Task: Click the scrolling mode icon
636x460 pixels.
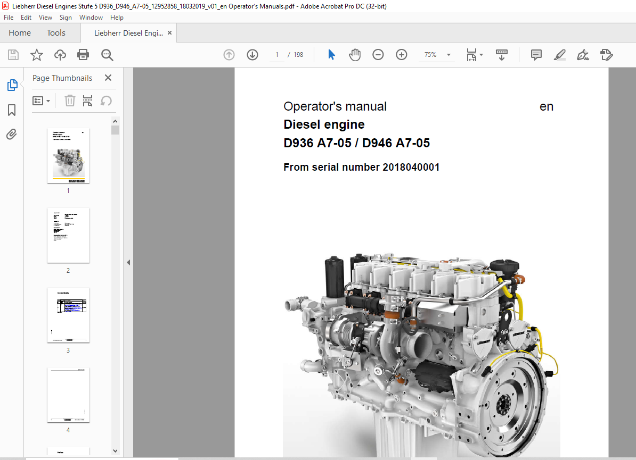Action: 502,55
